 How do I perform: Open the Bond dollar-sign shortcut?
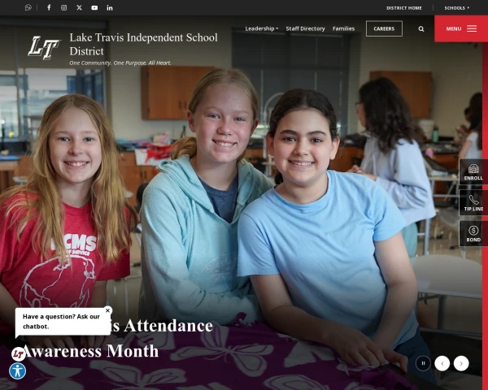tap(473, 233)
